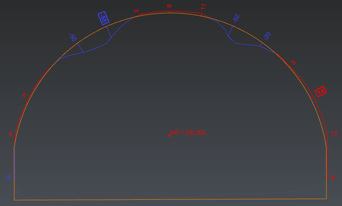Click the lowest red label on the right wall
The height and width of the screenshot is (206, 342).
333,178
